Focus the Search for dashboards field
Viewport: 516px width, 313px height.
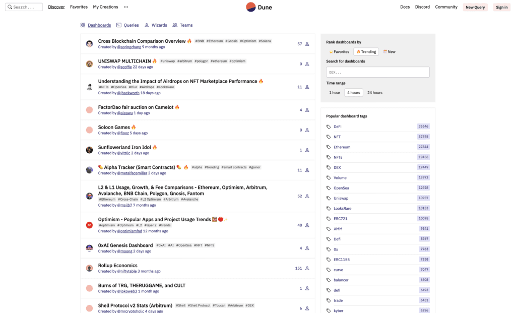point(378,72)
